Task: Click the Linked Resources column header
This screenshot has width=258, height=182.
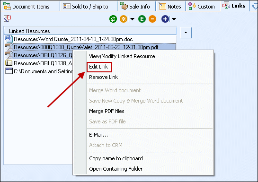Action: [x=90, y=31]
